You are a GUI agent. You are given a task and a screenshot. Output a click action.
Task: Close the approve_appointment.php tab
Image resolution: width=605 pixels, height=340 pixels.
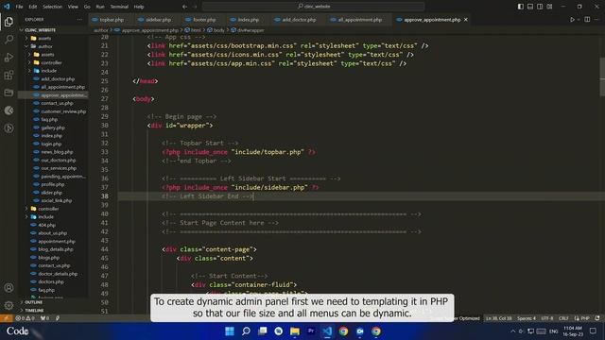(x=466, y=19)
